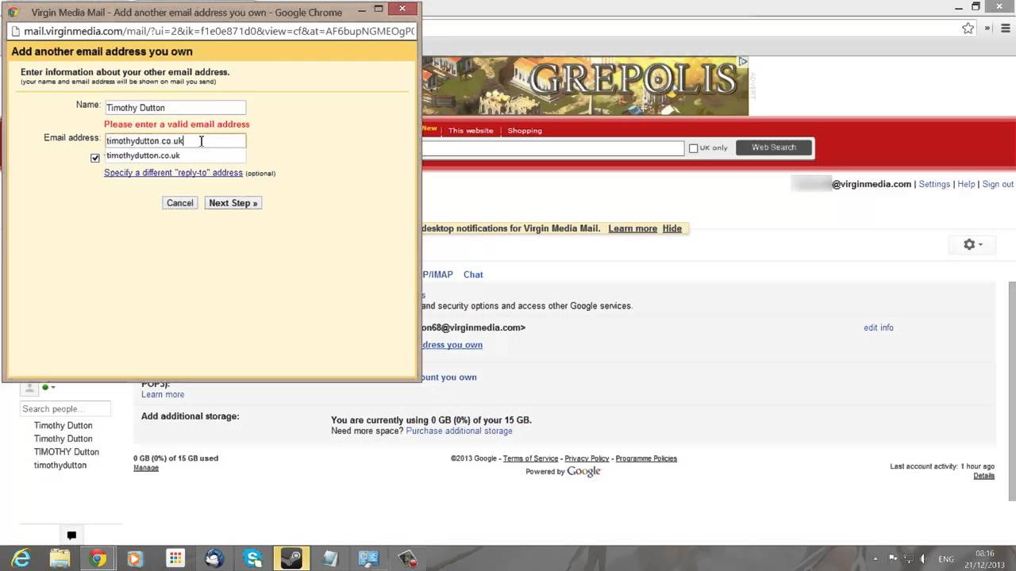
Task: Open last account activity Details link
Action: [x=983, y=476]
